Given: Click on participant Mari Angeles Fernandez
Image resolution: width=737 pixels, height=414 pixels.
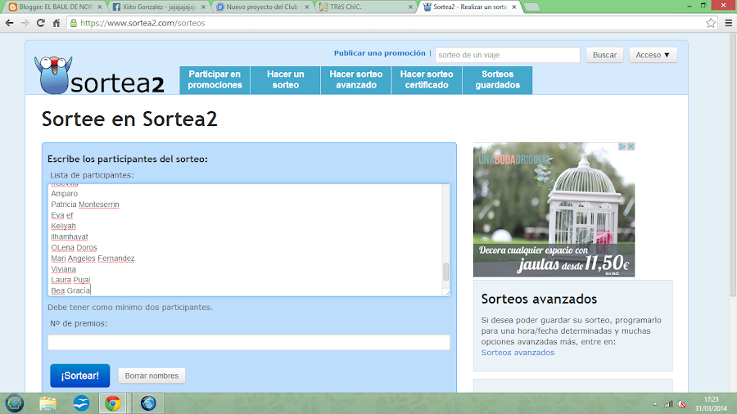Looking at the screenshot, I should 93,259.
